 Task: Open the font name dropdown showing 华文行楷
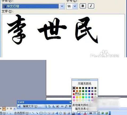[62, 6]
